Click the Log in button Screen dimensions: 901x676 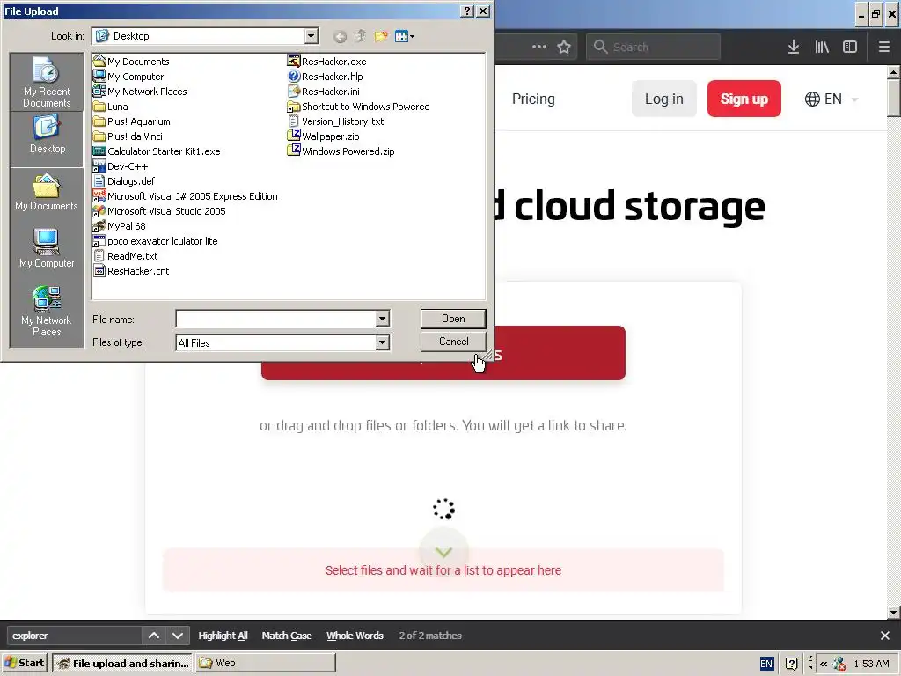(x=663, y=99)
